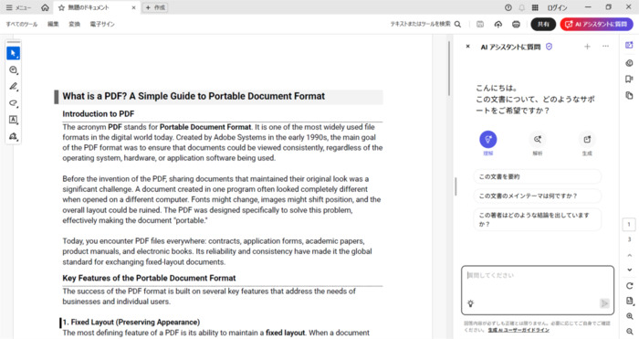Open AI assistant icon in right rail
This screenshot has width=639, height=339.
point(629,46)
